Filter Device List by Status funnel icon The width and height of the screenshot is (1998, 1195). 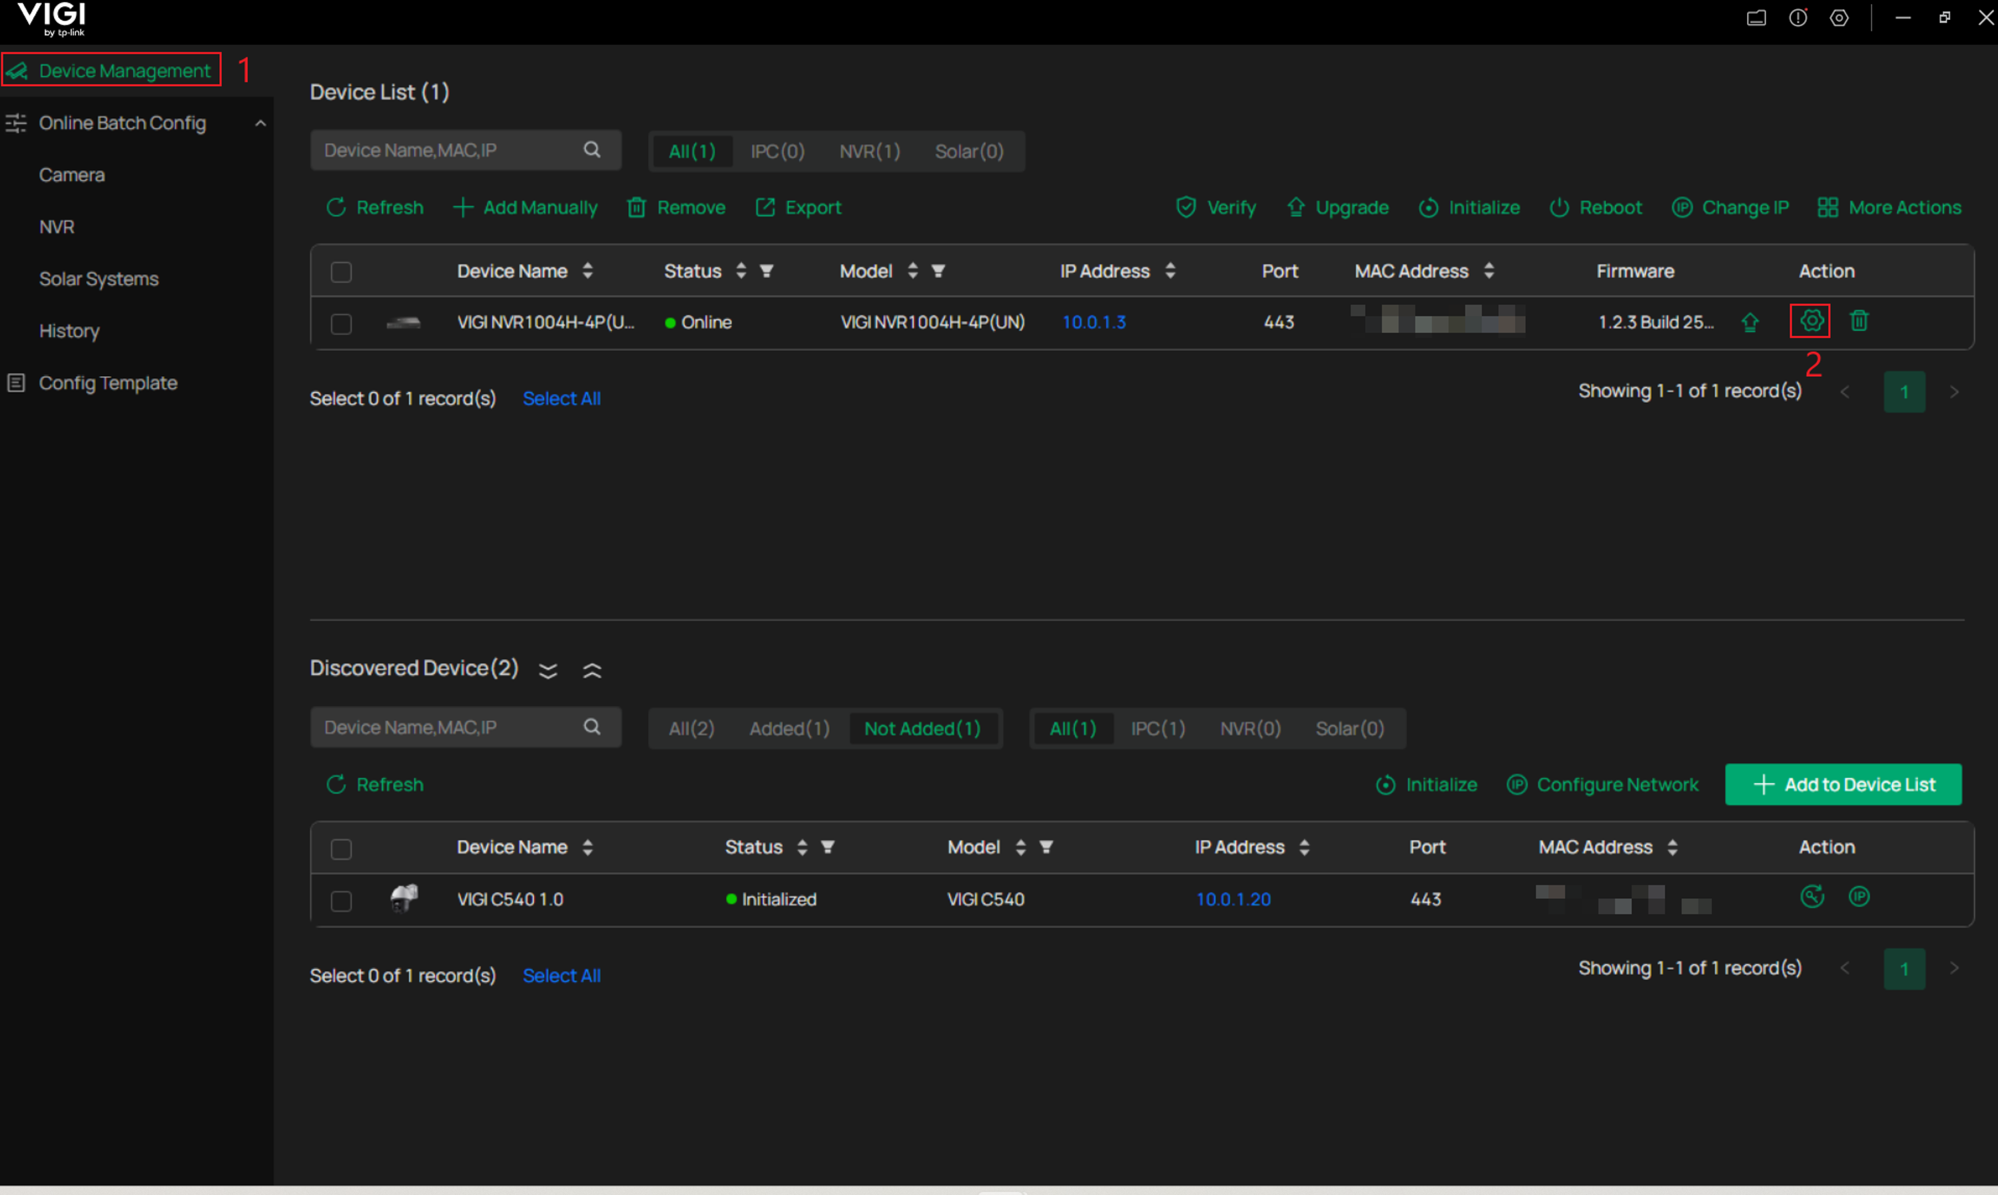click(767, 272)
